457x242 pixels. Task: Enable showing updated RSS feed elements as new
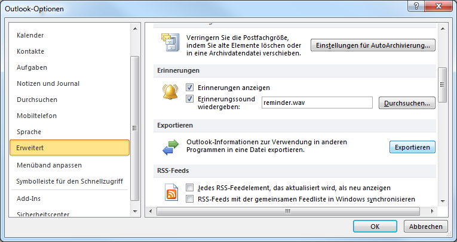190,187
